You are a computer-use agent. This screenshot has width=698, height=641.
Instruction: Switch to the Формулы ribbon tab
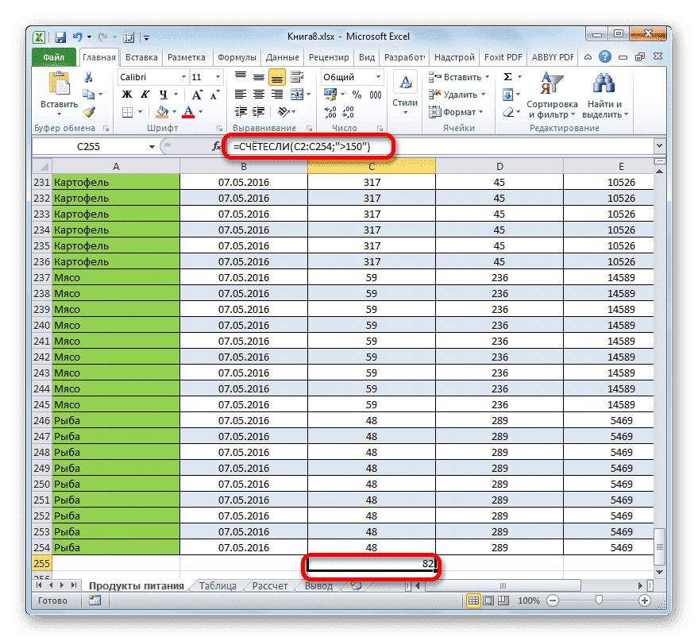pos(237,56)
